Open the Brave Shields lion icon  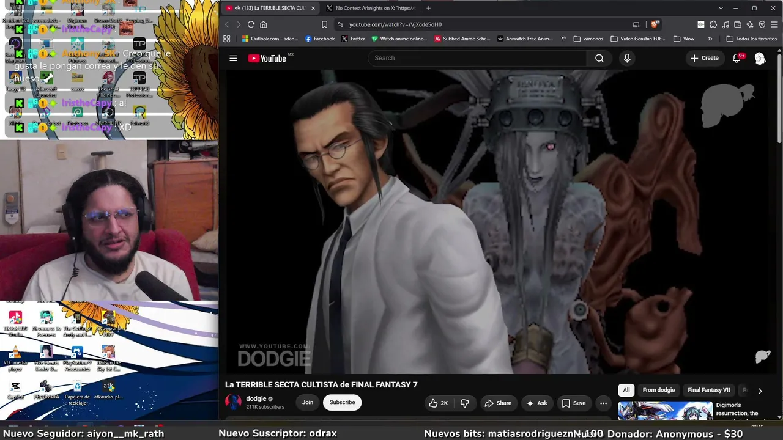(x=655, y=24)
